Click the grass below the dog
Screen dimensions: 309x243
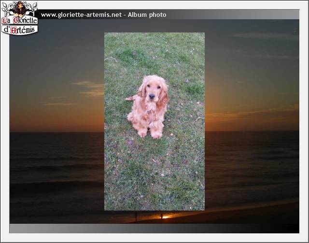click(x=154, y=175)
